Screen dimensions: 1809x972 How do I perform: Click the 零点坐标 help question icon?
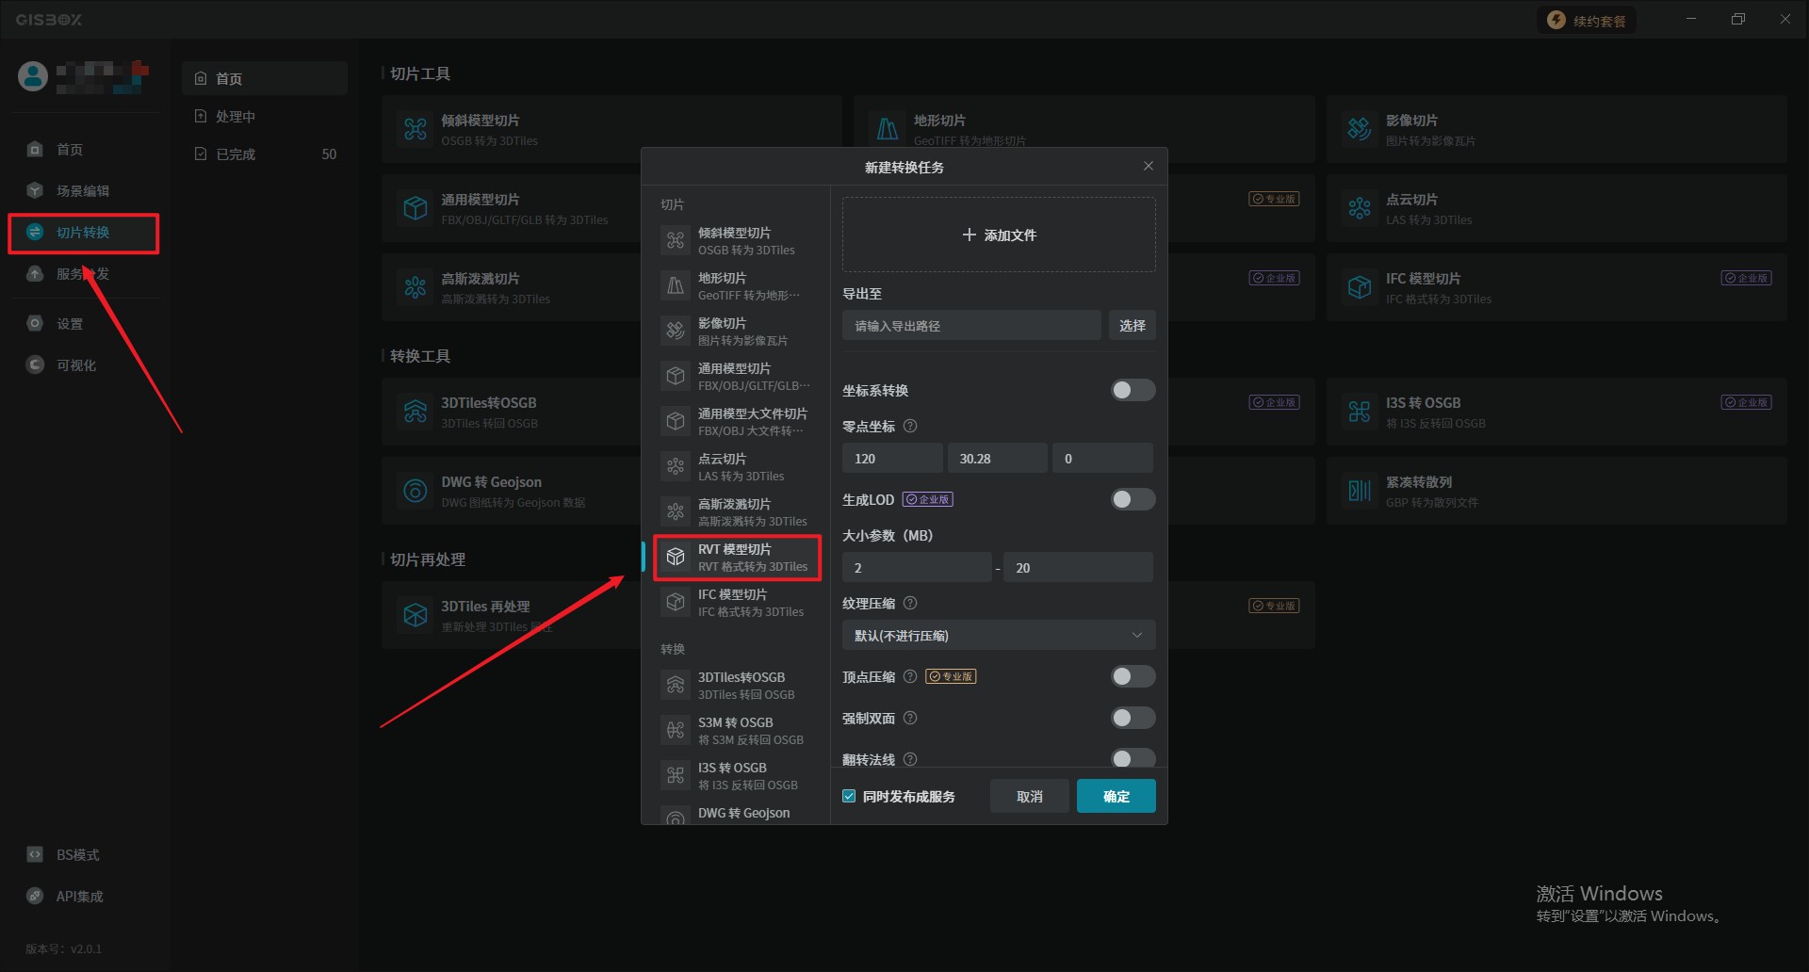(910, 426)
